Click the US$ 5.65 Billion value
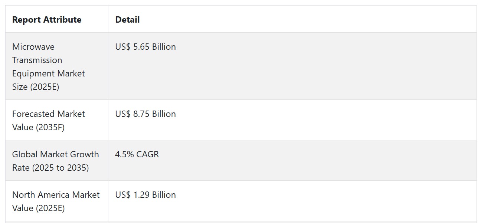478x223 pixels. point(145,47)
